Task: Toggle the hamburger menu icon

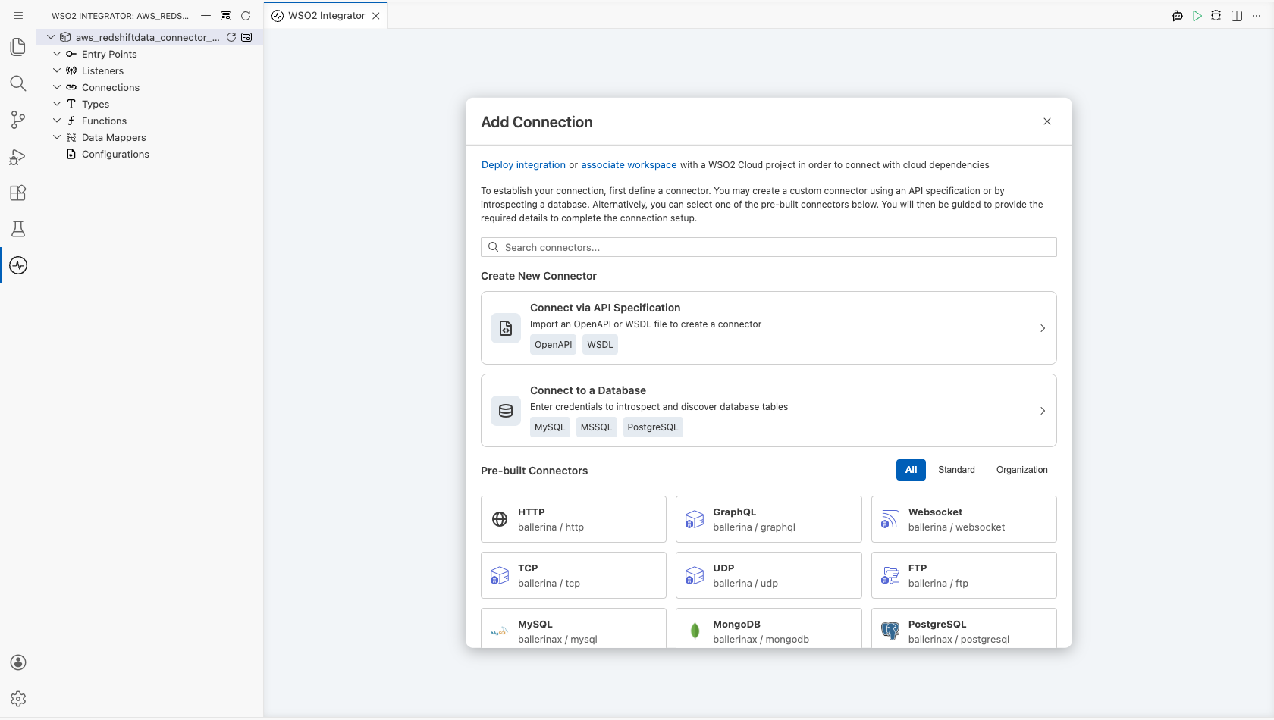Action: pos(18,15)
